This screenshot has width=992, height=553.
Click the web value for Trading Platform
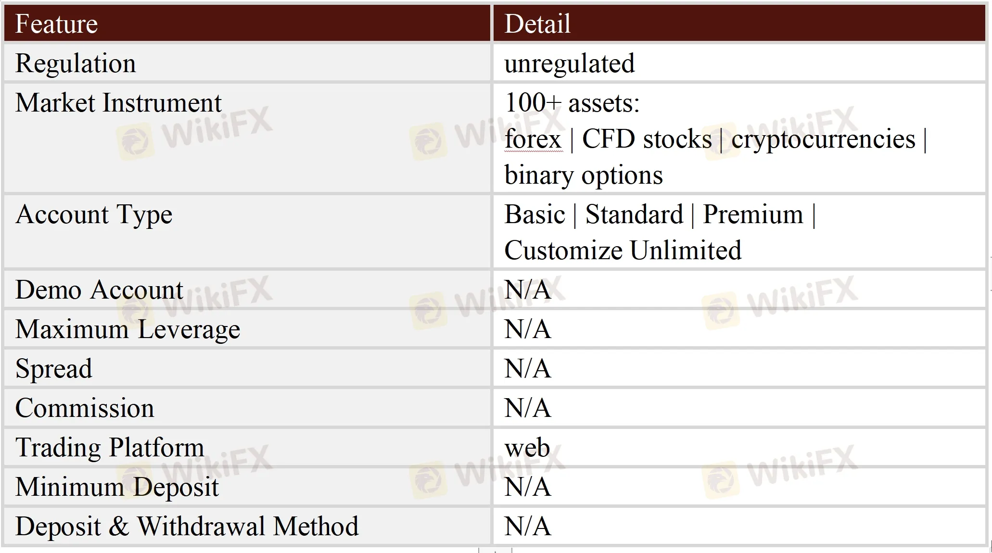pos(527,448)
